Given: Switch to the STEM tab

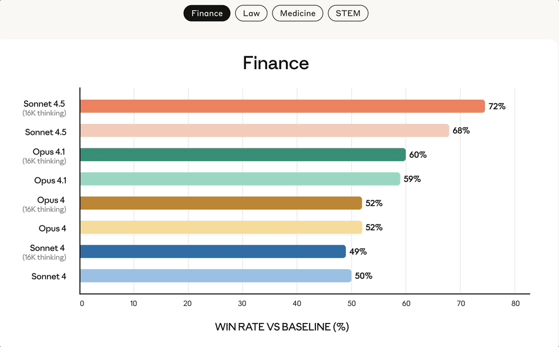Looking at the screenshot, I should pyautogui.click(x=348, y=13).
